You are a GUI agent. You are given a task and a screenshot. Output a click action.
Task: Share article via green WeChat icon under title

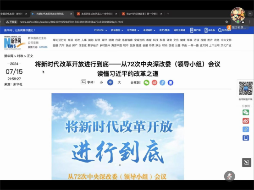click(x=146, y=82)
